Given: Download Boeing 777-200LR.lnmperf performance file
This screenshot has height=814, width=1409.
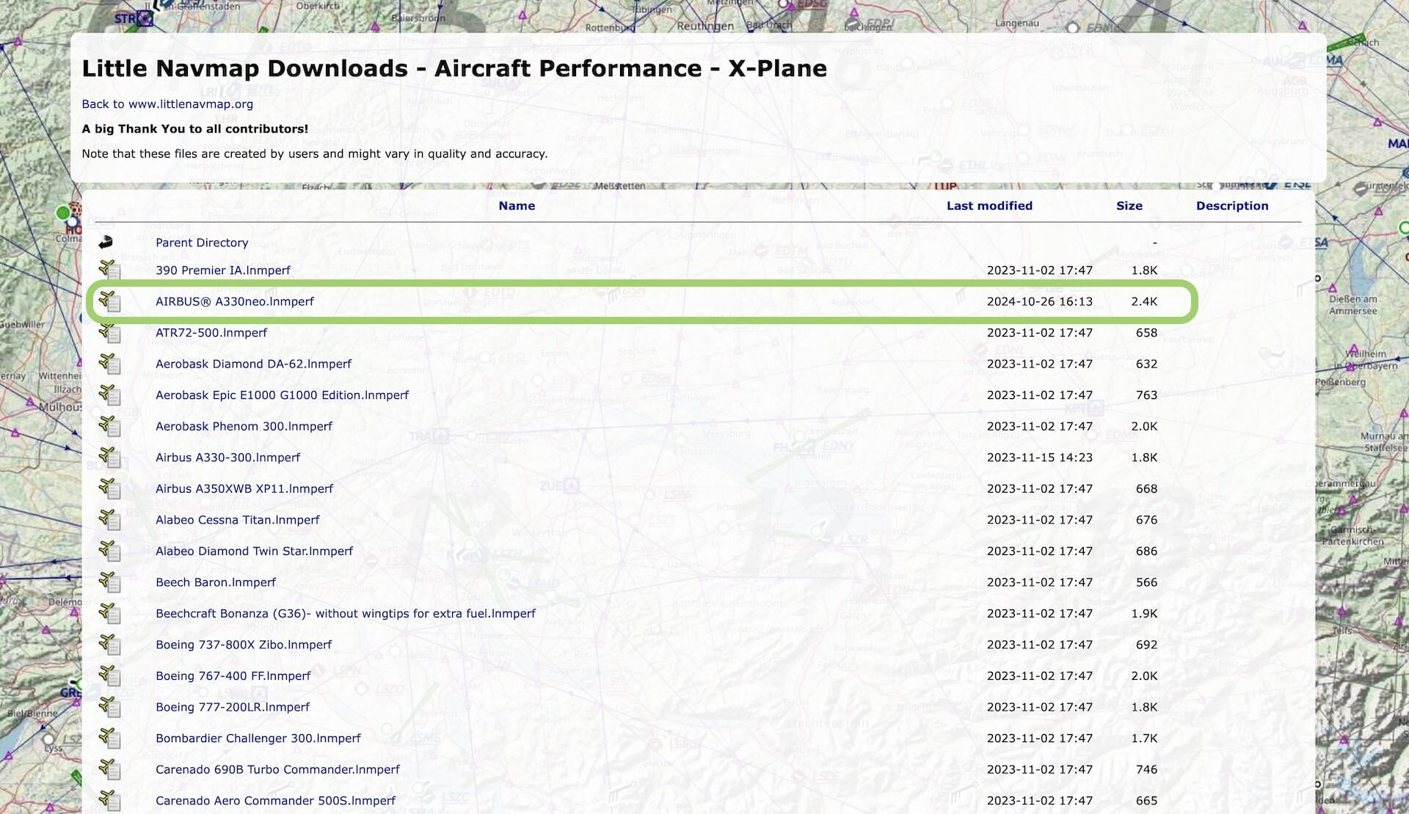Looking at the screenshot, I should coord(233,707).
